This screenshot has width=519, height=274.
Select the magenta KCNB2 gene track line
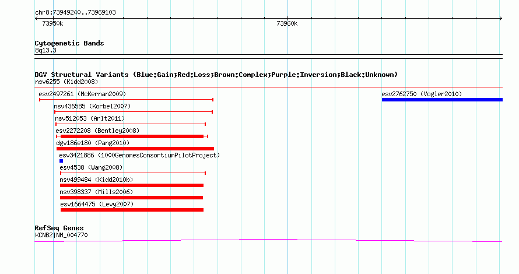pos(268,241)
